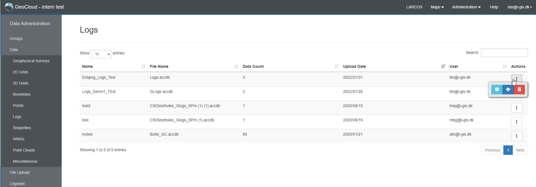Image resolution: width=536 pixels, height=187 pixels.
Task: Go to page 1 in pagination
Action: 508,150
